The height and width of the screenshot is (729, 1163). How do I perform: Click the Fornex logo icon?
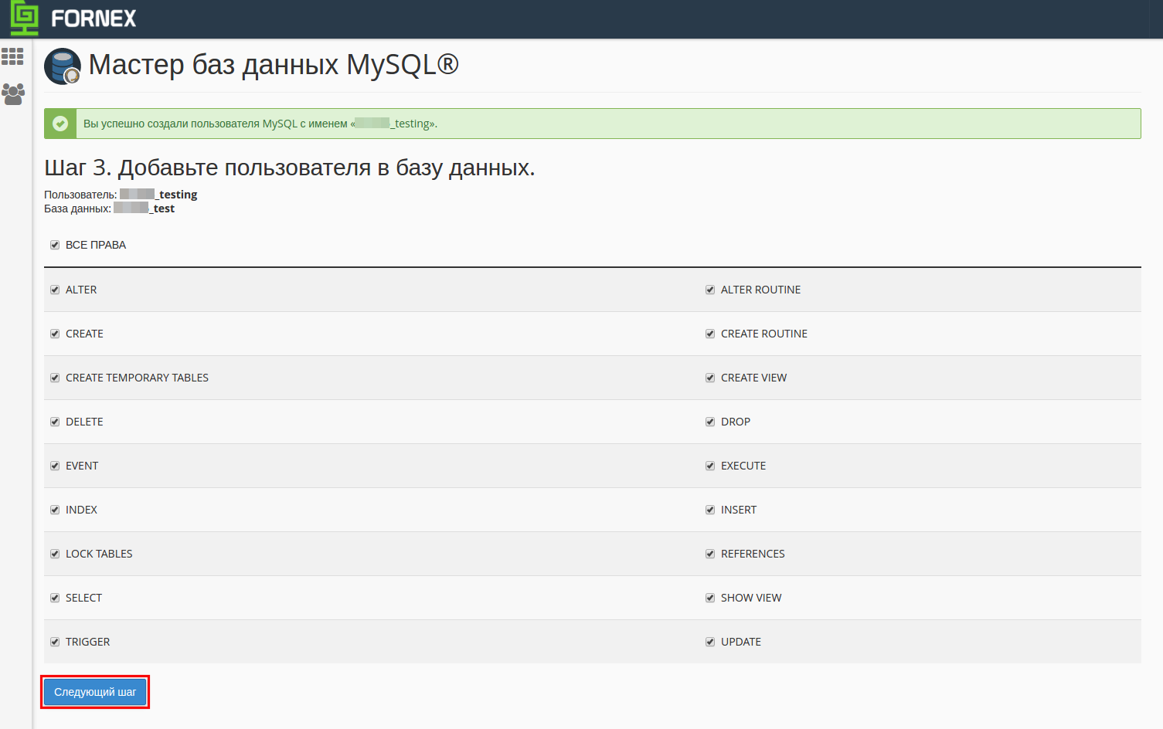24,18
